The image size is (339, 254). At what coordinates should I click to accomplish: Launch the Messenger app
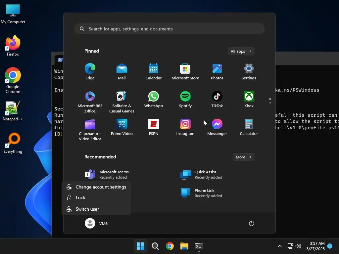point(217,127)
